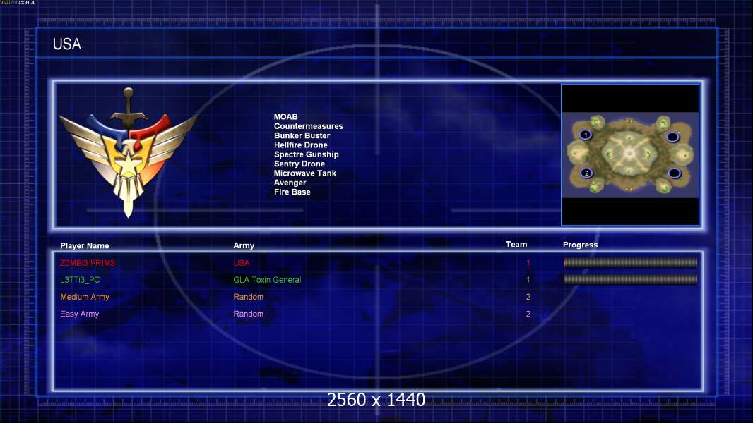Click the Player Name column header

[85, 245]
